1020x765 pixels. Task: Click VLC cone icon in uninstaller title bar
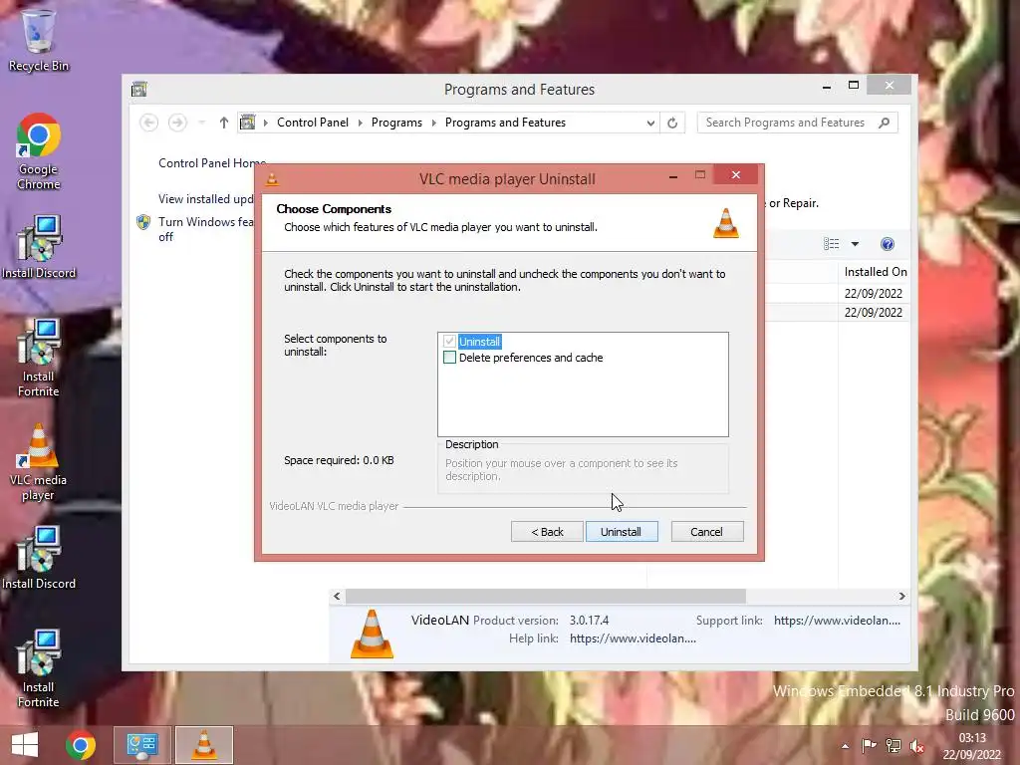pos(273,179)
